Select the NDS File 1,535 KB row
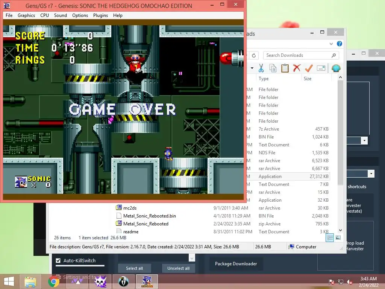The width and height of the screenshot is (385, 289). (x=288, y=153)
